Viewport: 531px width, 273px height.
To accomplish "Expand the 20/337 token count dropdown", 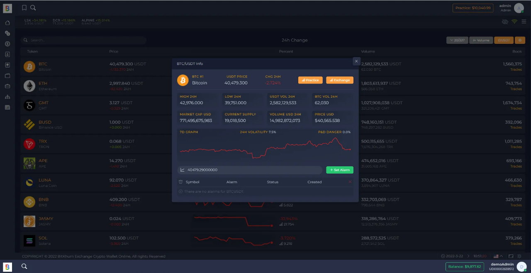I will (457, 40).
